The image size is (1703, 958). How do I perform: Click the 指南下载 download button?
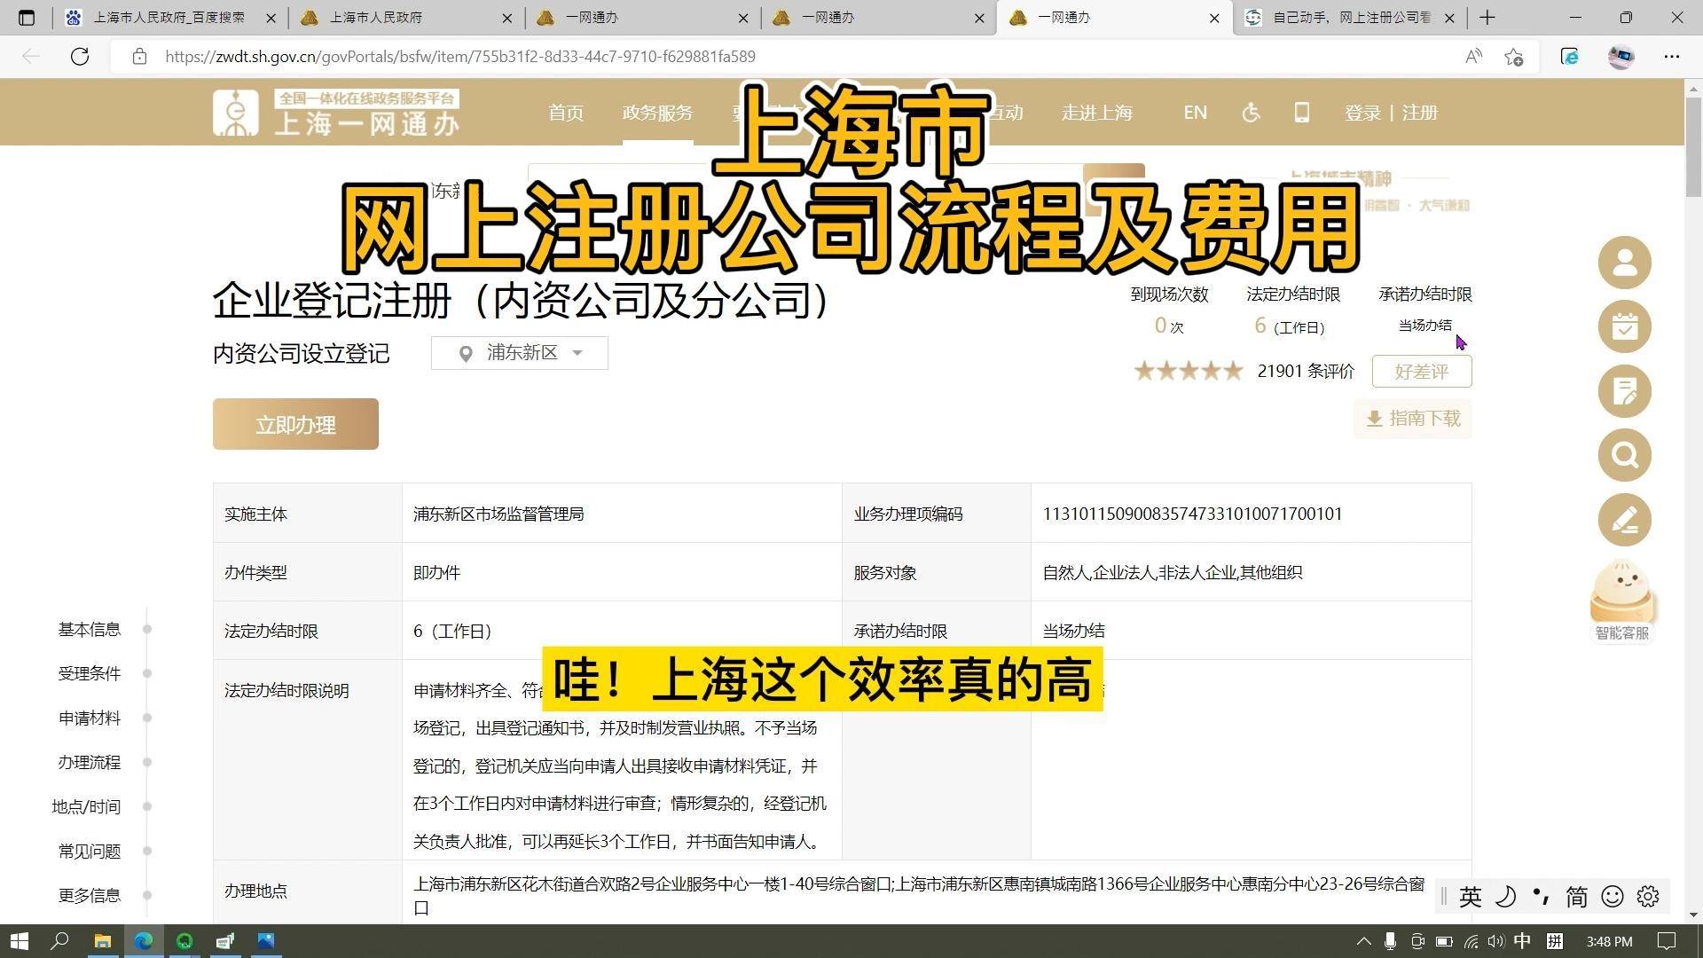[x=1413, y=419]
